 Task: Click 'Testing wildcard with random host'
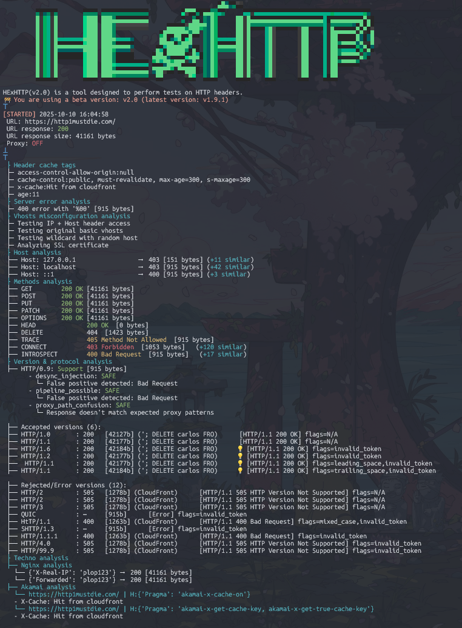click(78, 238)
